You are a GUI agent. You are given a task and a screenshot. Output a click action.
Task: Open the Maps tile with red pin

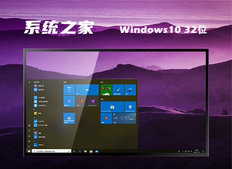click(106, 118)
